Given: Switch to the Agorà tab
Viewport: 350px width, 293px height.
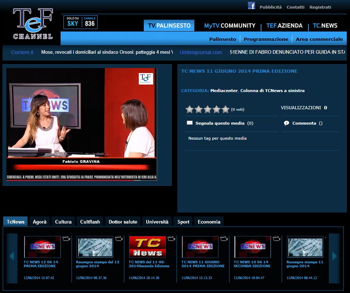Looking at the screenshot, I should point(40,222).
